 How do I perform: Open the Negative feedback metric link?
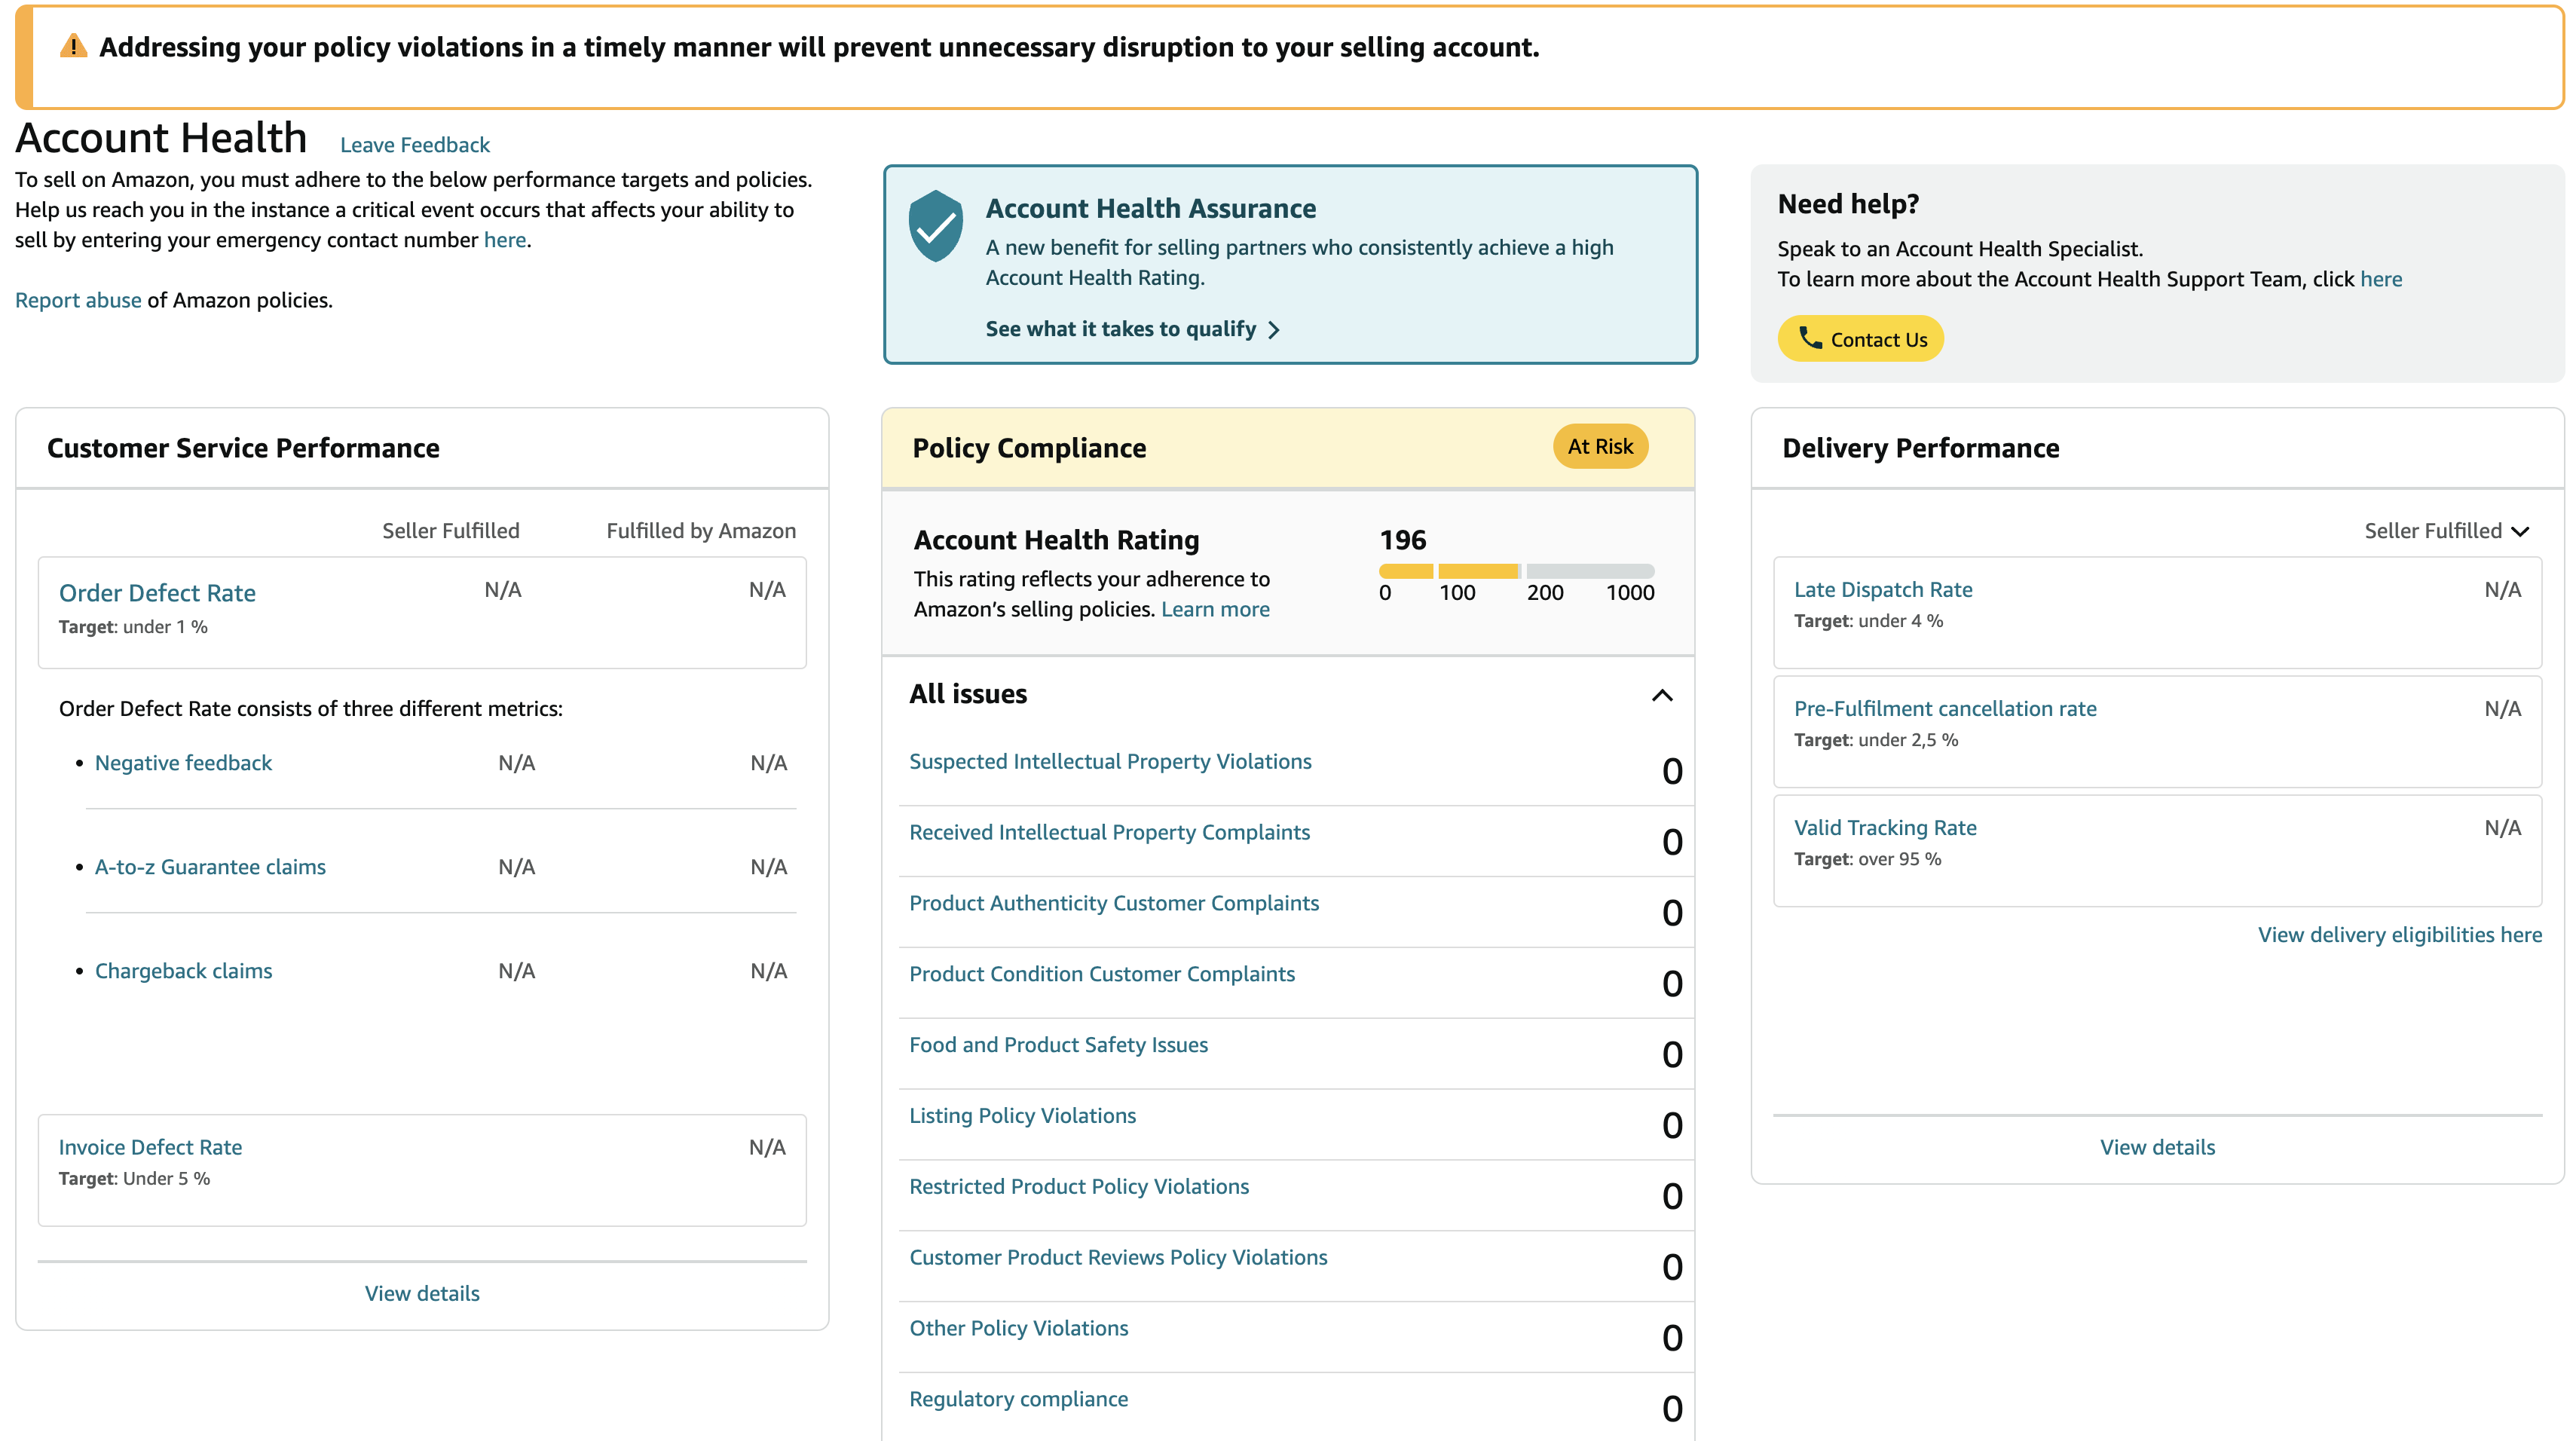(x=183, y=763)
